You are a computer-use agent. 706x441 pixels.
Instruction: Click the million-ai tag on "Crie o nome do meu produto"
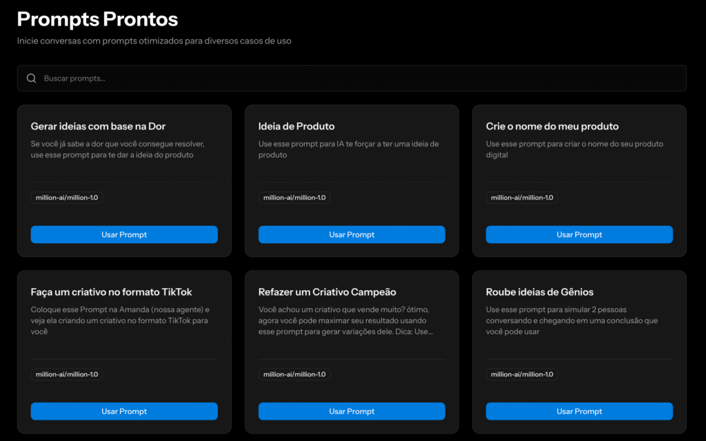tap(522, 197)
